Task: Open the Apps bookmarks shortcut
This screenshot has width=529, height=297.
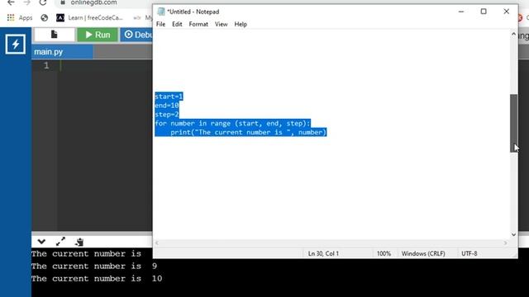Action: click(x=20, y=18)
